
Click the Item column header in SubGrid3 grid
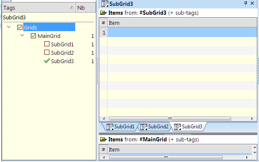pos(182,23)
